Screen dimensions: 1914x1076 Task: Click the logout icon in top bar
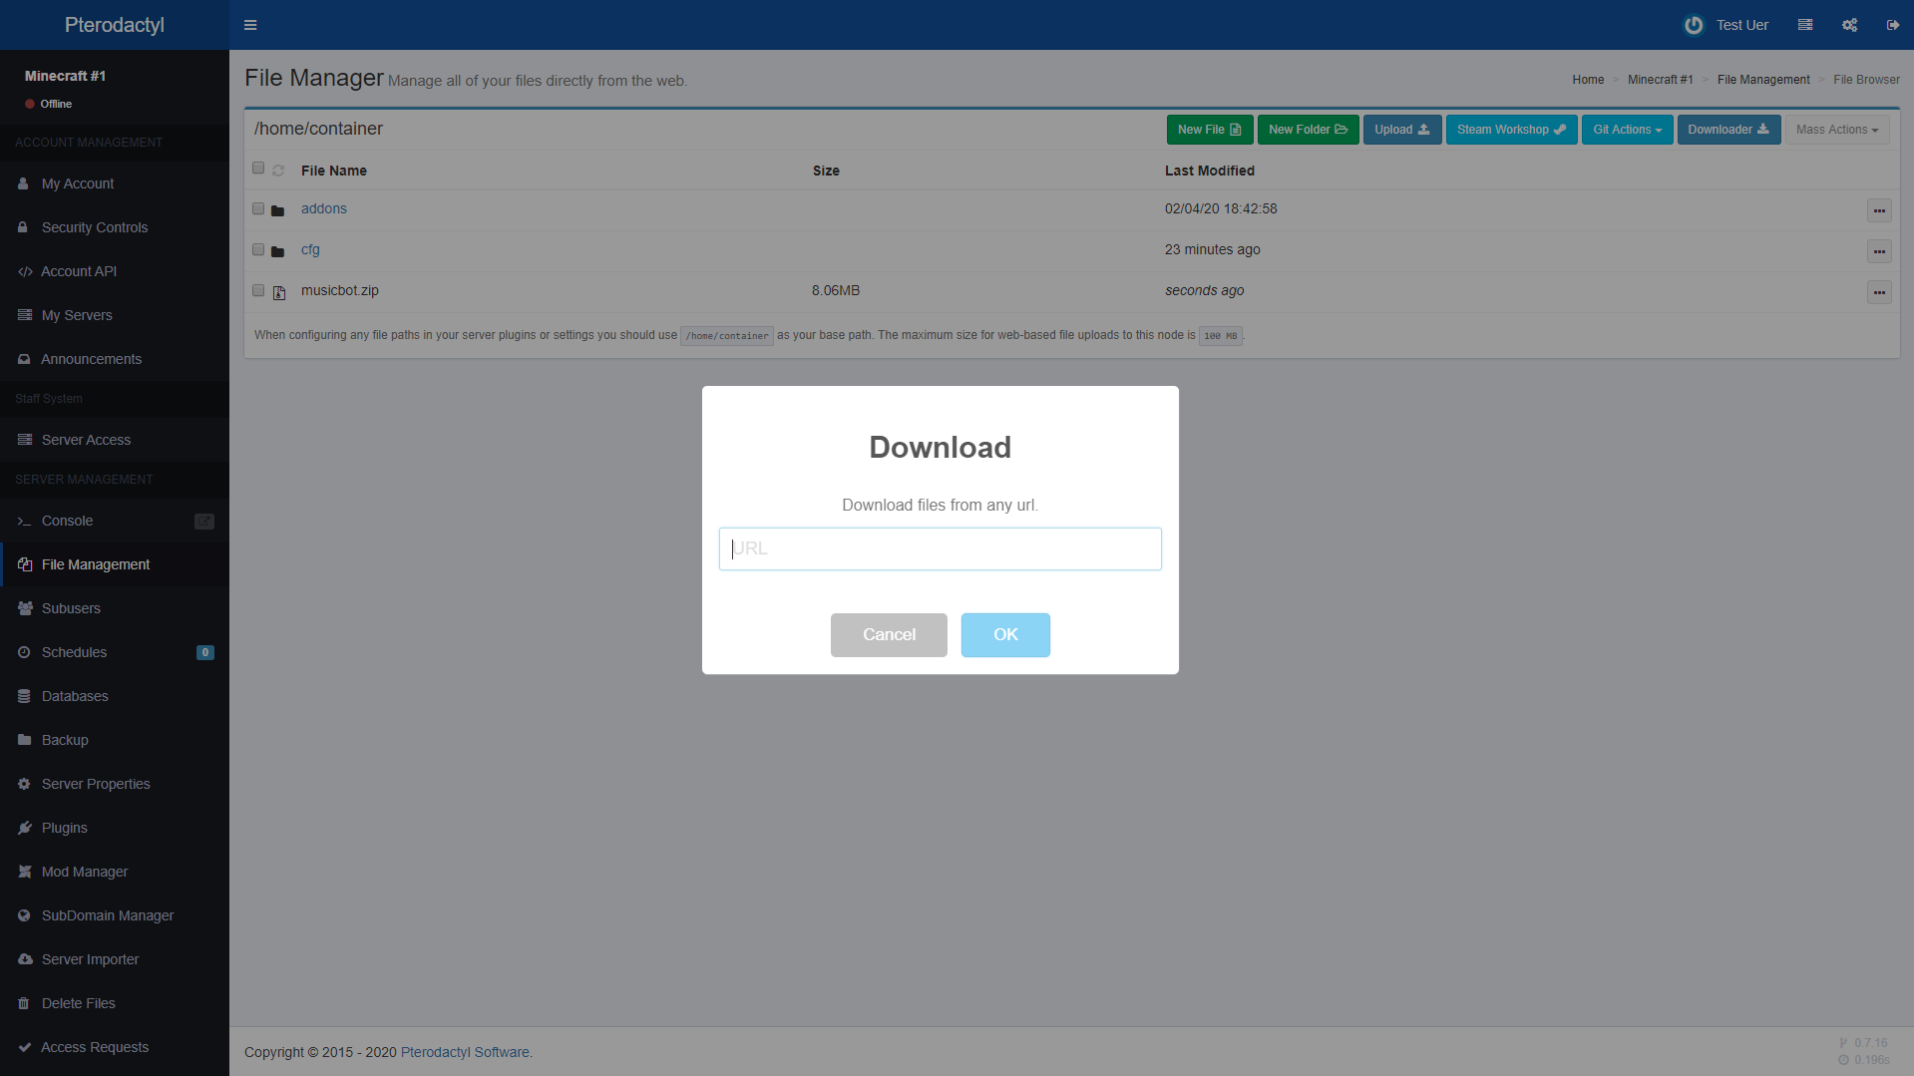pos(1892,25)
